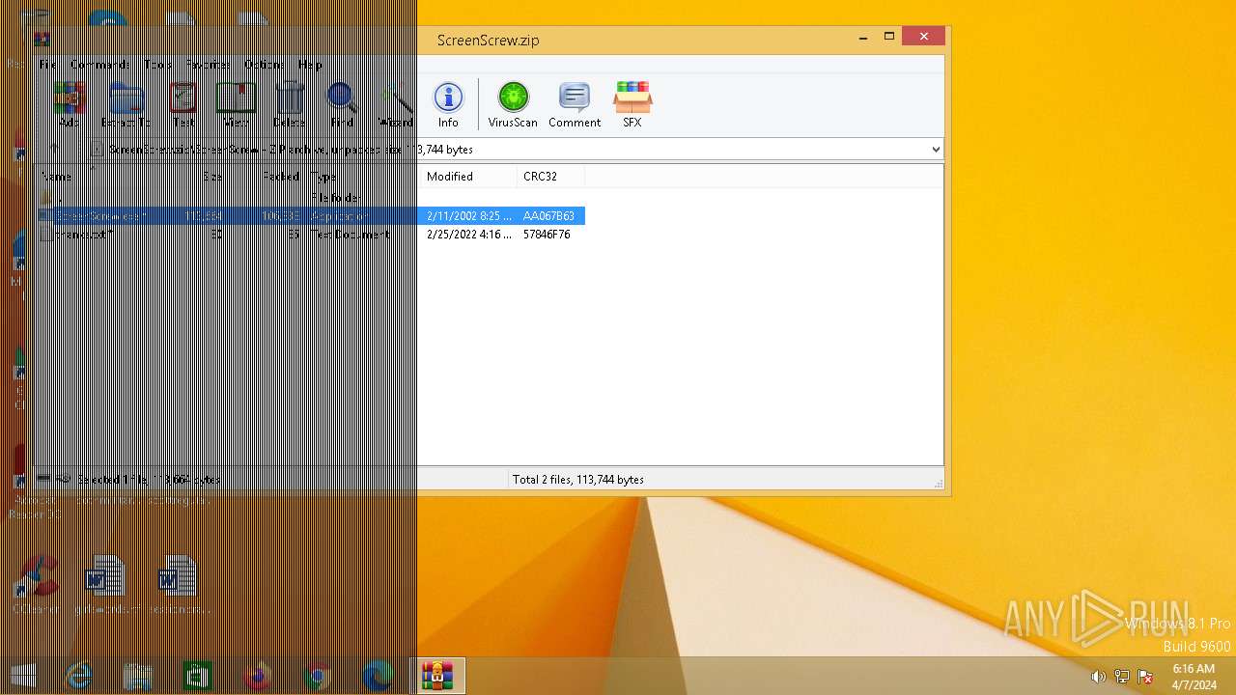Click the network tray icon
The width and height of the screenshot is (1236, 695).
point(1122,677)
